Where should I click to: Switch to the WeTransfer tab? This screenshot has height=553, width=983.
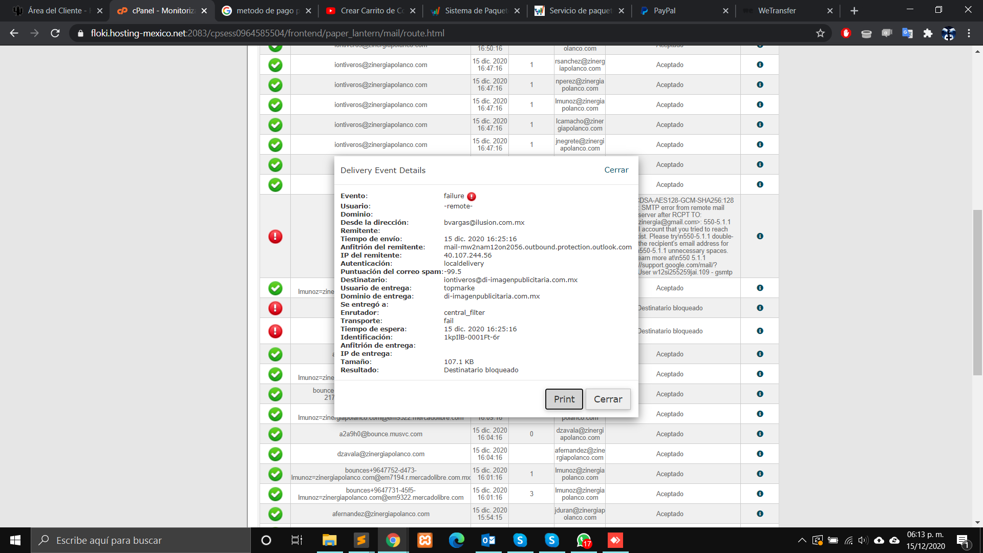click(777, 11)
